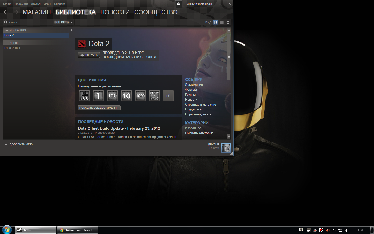Click the Kaspersky tray icon

tap(321, 230)
